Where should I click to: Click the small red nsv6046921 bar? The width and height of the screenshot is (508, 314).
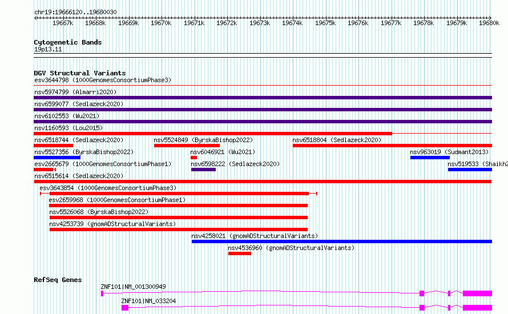193,158
